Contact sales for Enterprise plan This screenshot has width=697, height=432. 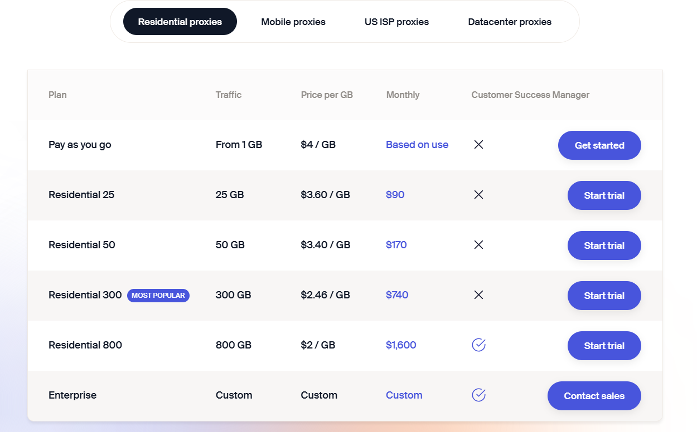594,396
